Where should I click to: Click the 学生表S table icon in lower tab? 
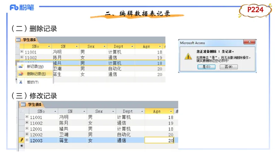23,104
